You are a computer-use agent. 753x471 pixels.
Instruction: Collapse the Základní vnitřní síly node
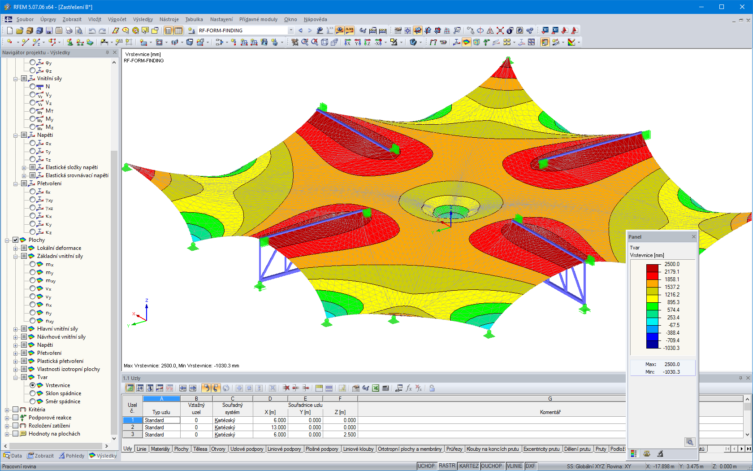pos(16,256)
